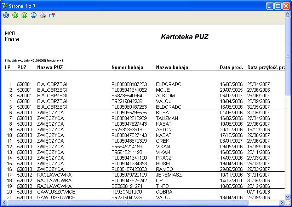
Task: Click GAWLUSZOWICE in row 21
Action: pyautogui.click(x=56, y=197)
